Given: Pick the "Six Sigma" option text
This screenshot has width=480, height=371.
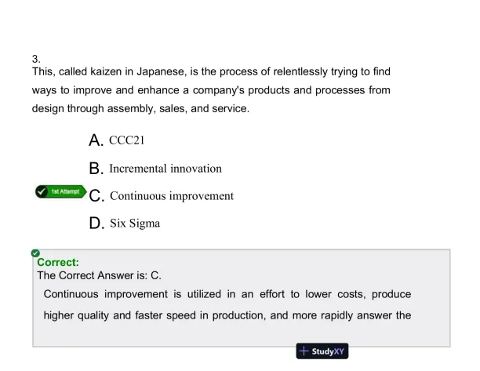Looking at the screenshot, I should pos(135,224).
